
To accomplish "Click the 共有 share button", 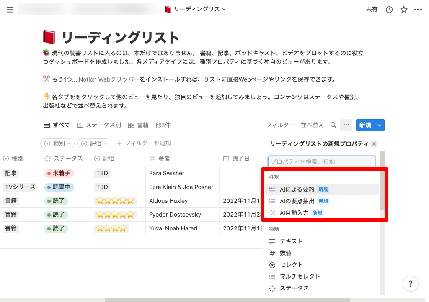I will (372, 10).
